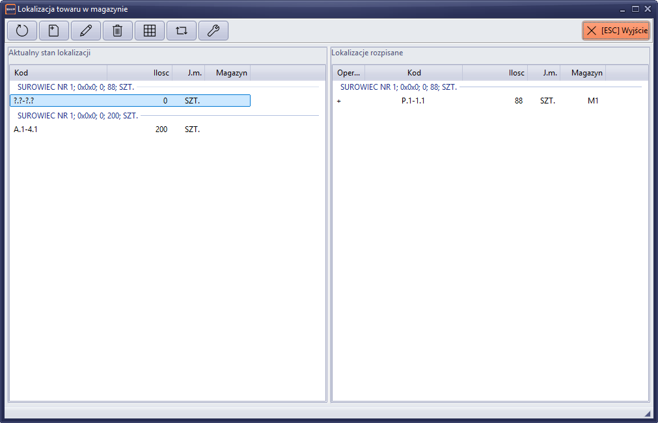
Task: Click the add new document icon
Action: tap(54, 31)
